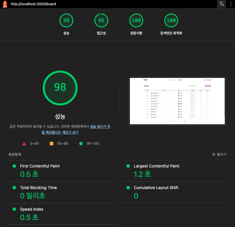Click the 0 Cumulative Layout Shift value
This screenshot has height=227, width=235.
point(136,196)
